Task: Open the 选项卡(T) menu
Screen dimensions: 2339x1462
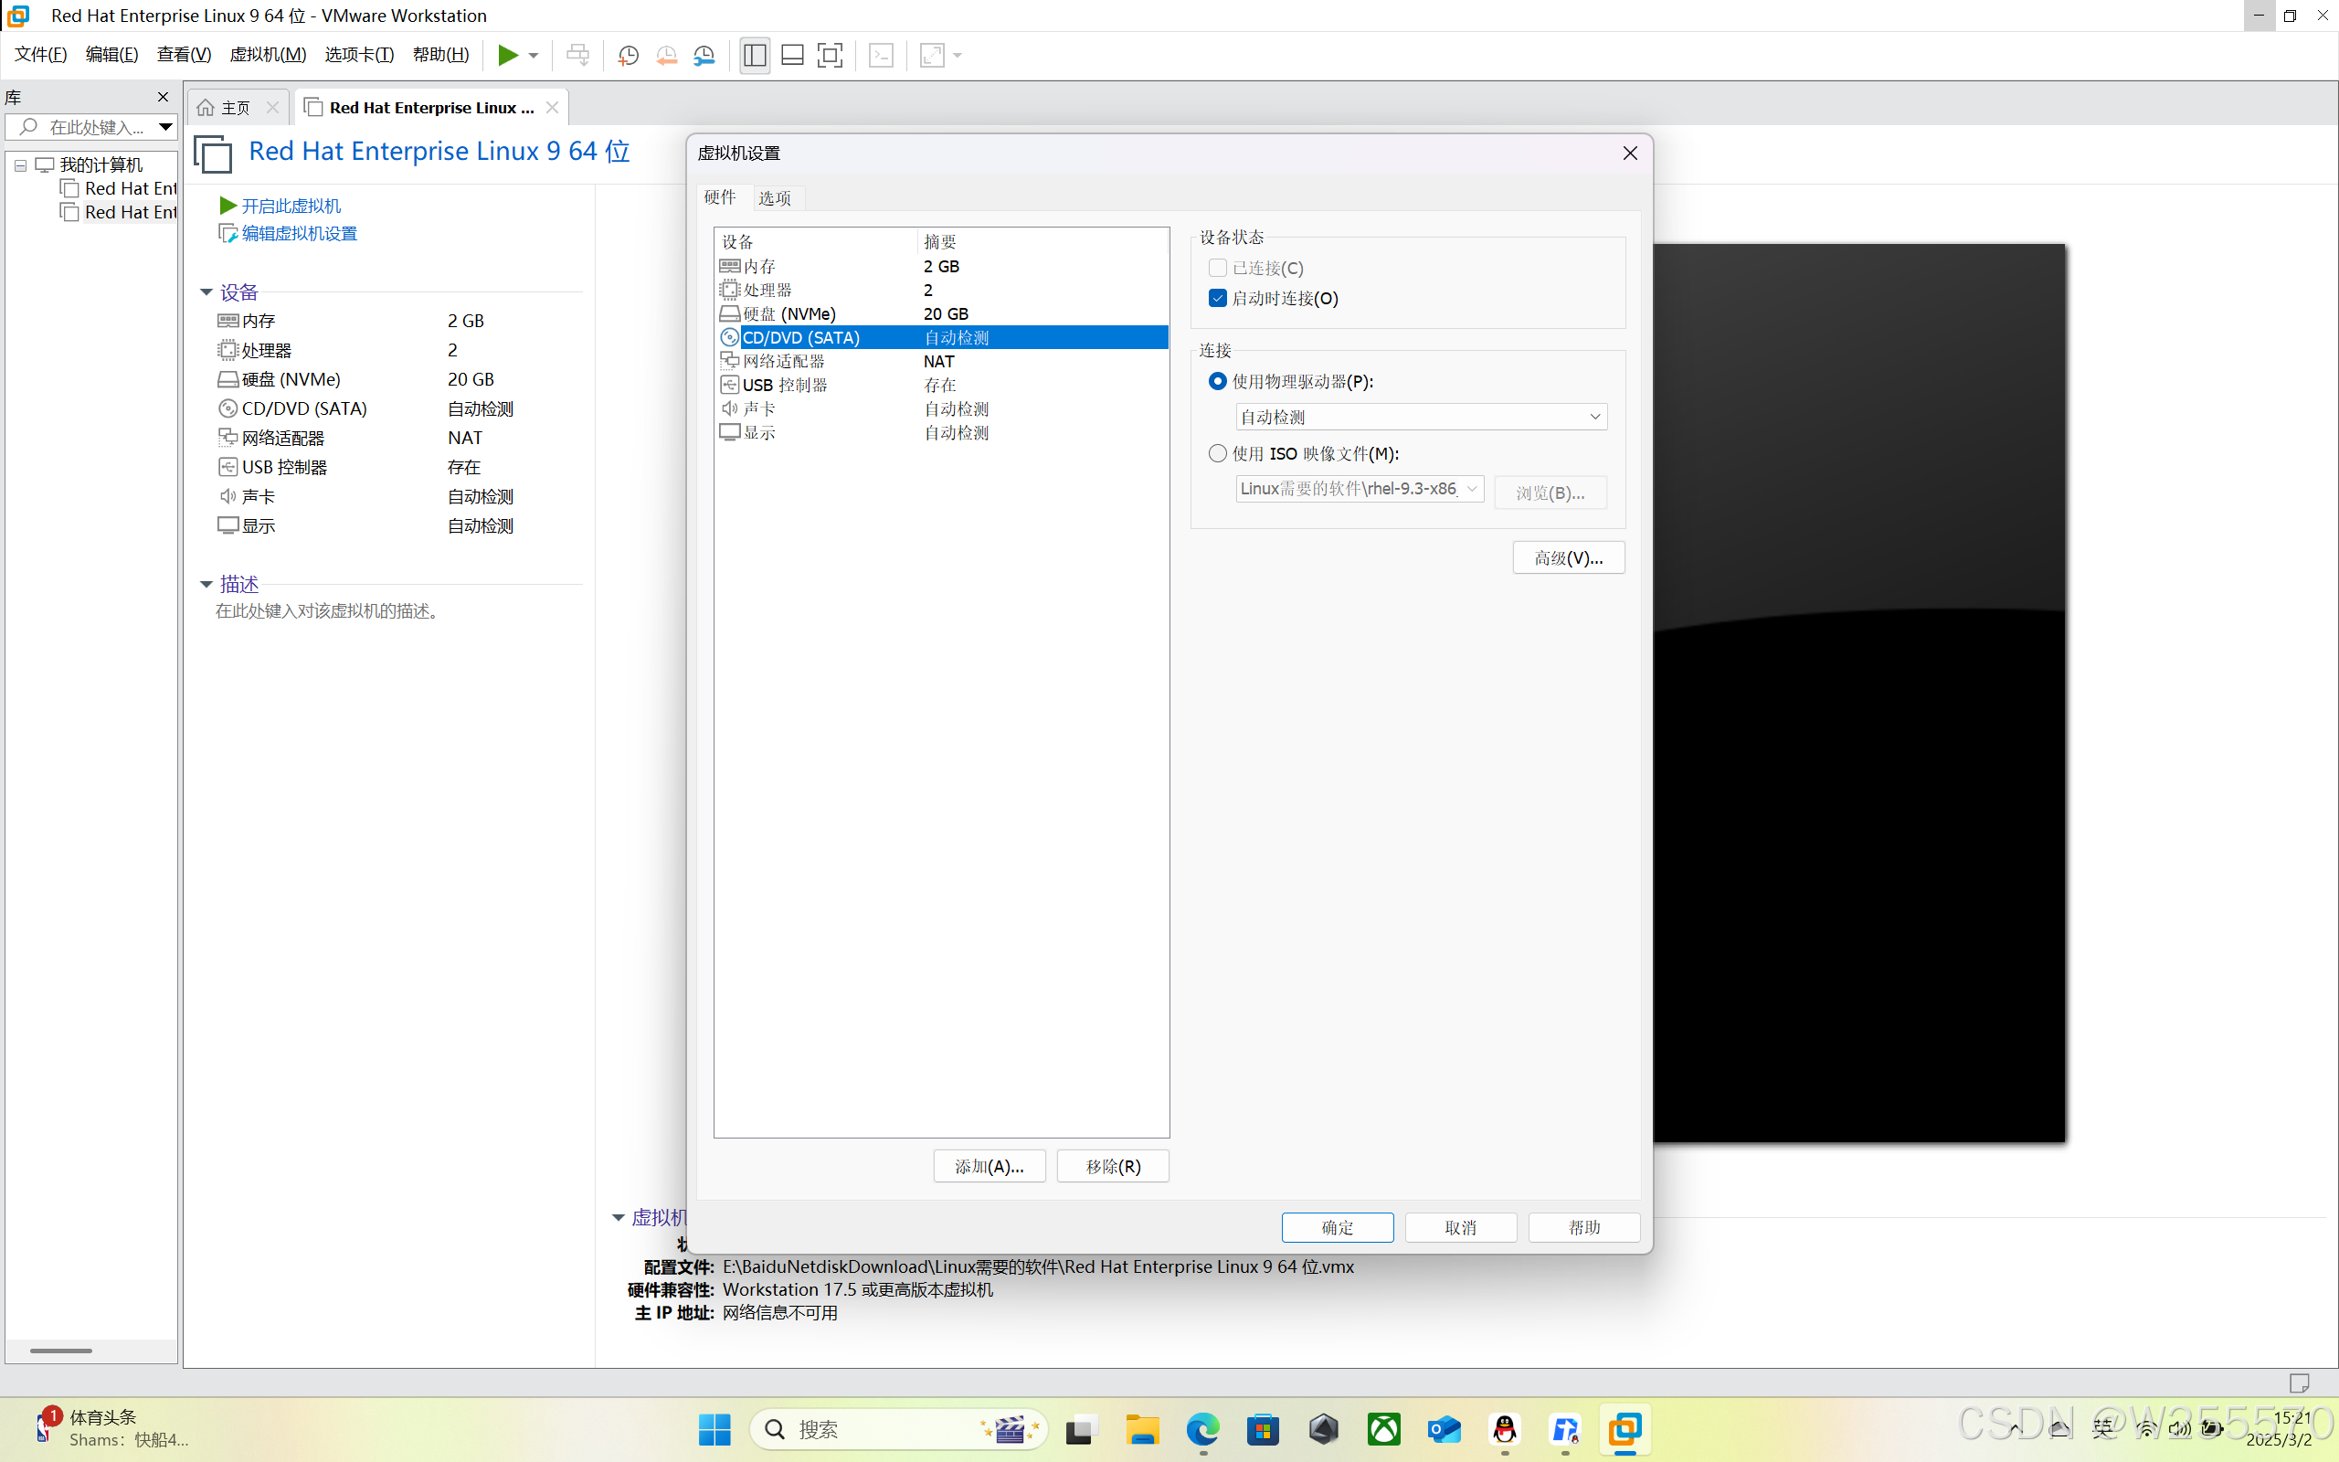Action: [x=360, y=54]
